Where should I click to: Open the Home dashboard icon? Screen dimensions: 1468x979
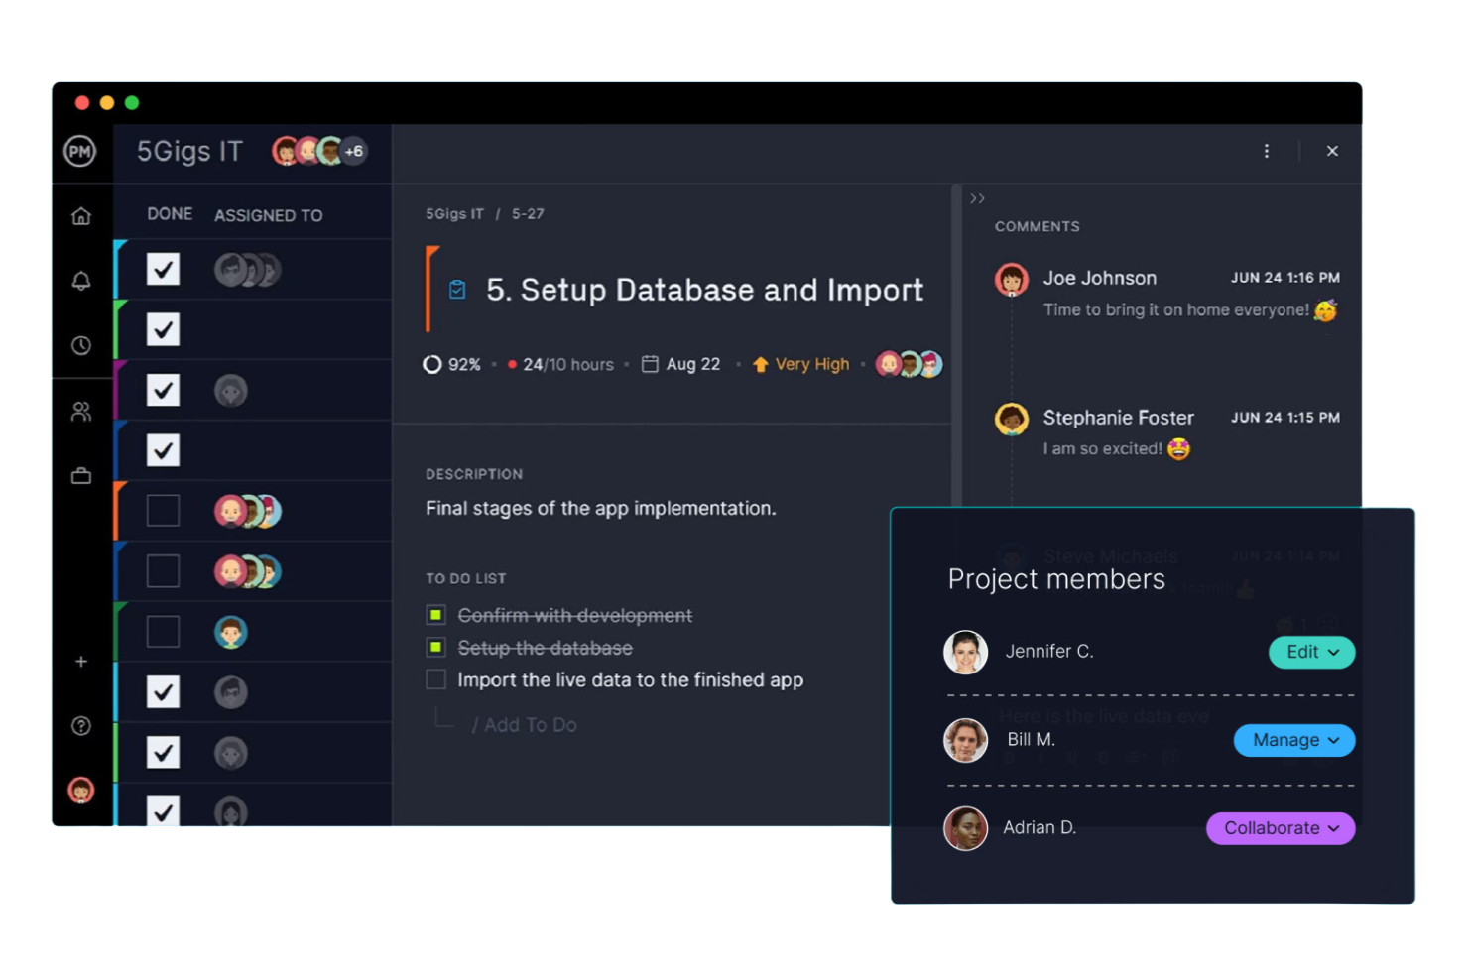81,215
